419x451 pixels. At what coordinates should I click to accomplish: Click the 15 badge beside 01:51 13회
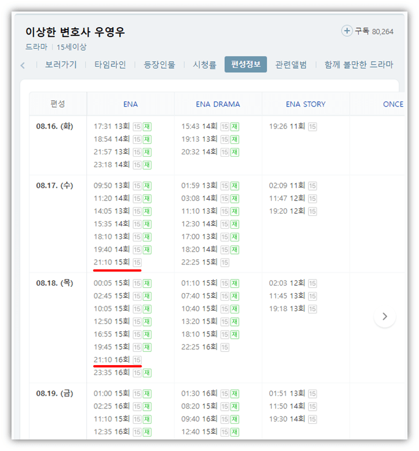(313, 393)
